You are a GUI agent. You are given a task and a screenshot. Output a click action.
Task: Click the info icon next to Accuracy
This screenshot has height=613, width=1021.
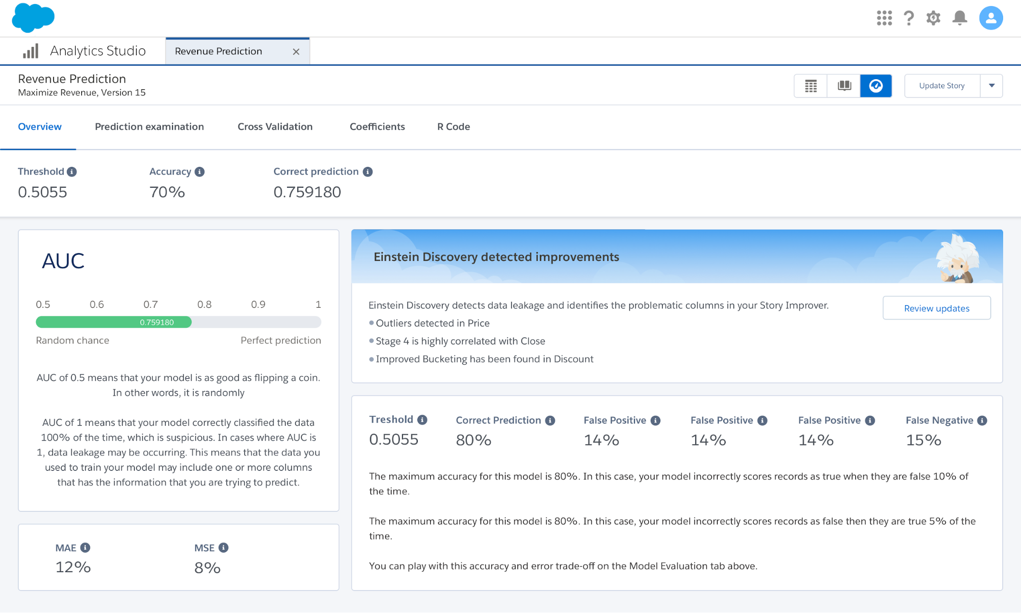coord(200,172)
